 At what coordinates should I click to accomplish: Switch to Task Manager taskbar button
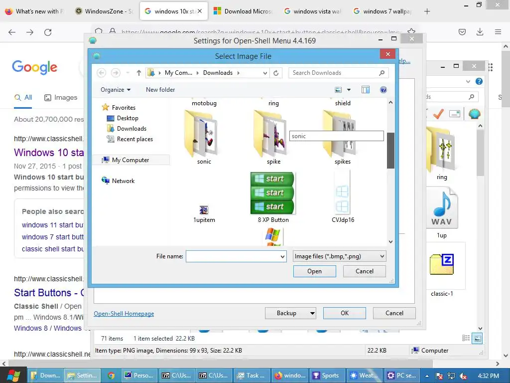coord(252,376)
